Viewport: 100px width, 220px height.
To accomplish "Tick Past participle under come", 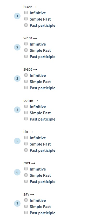I will [x=26, y=119].
